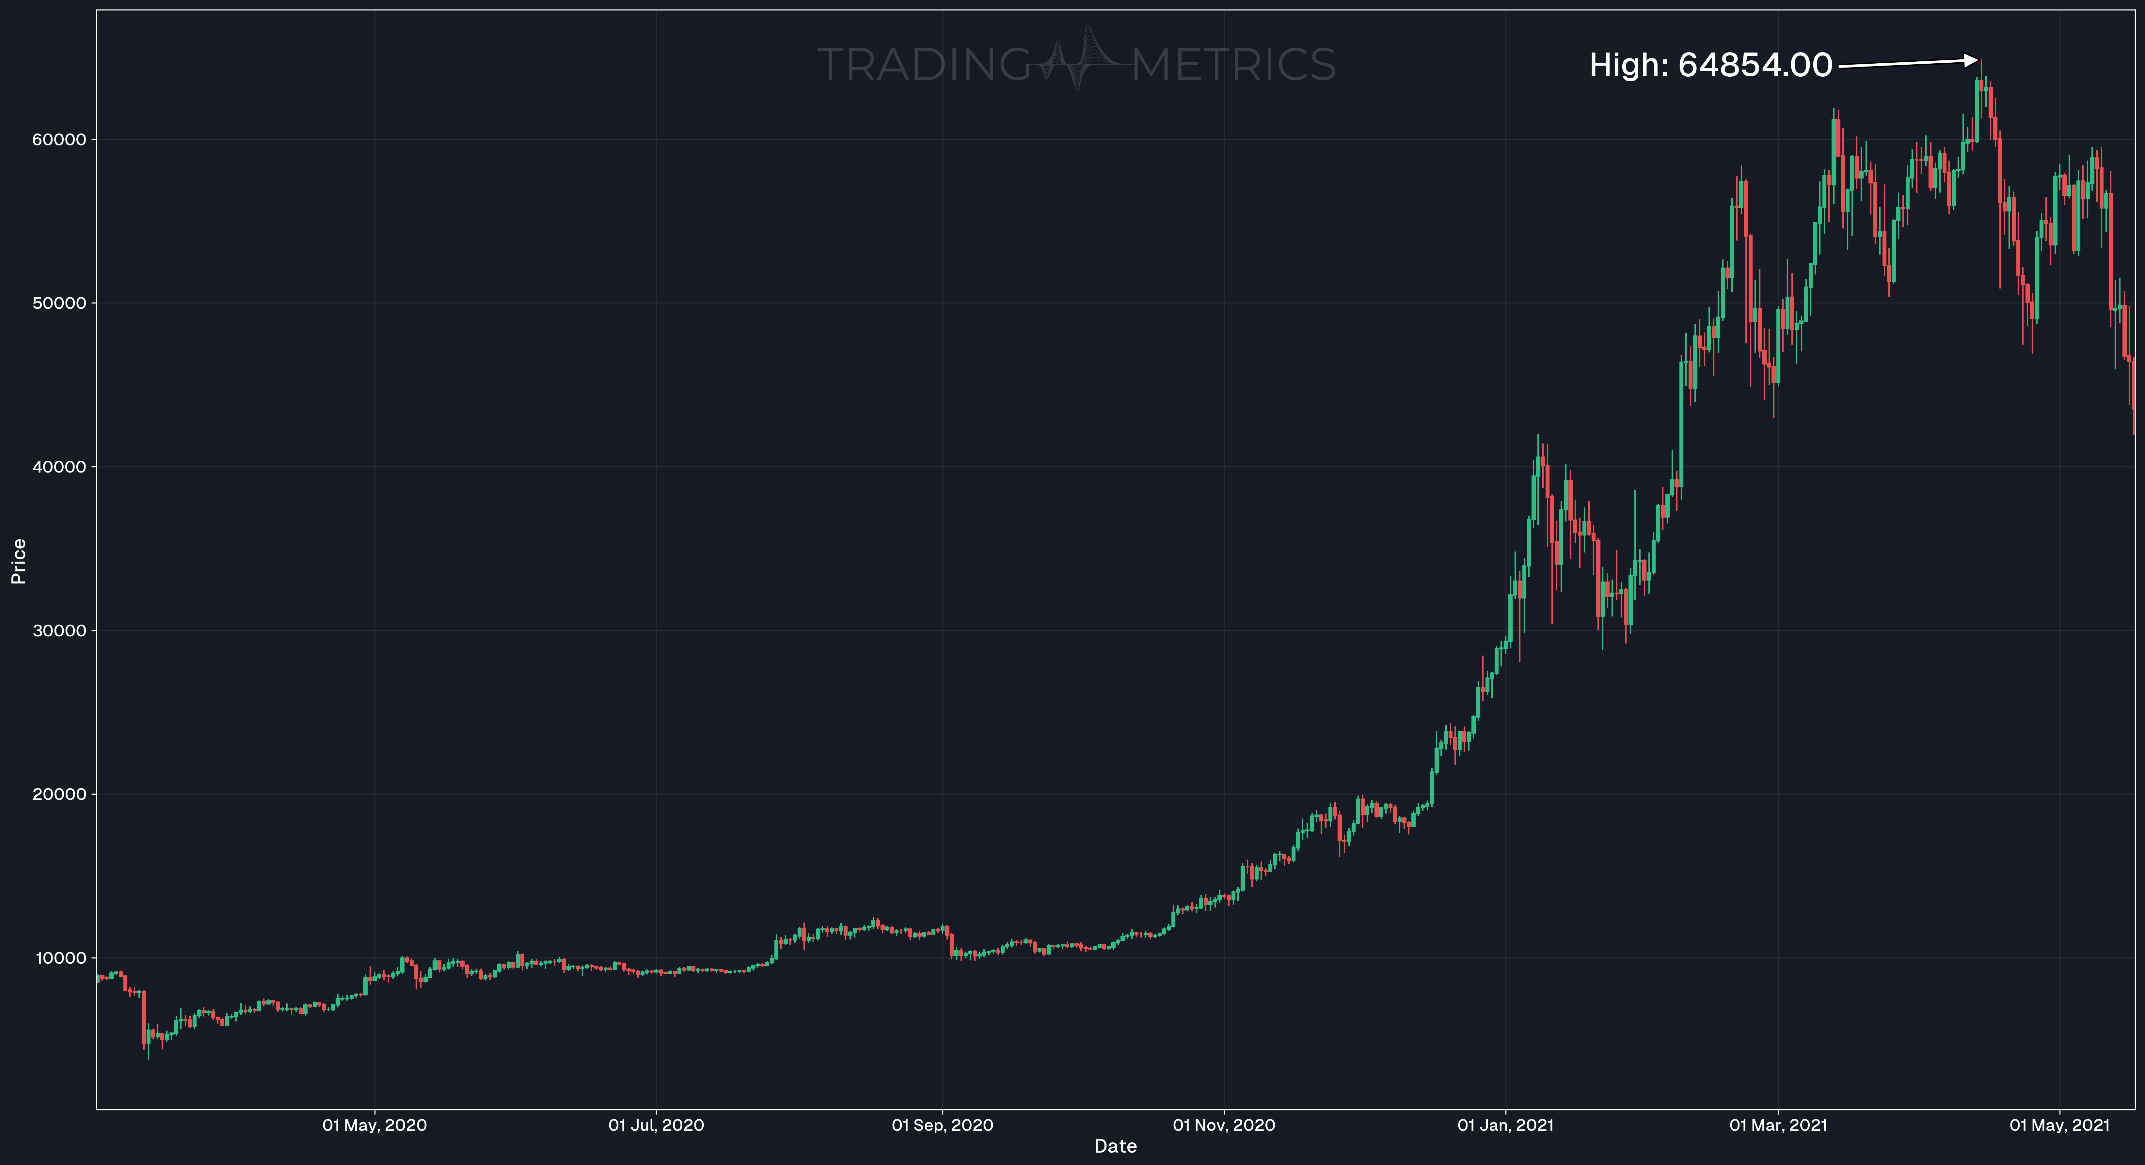
Task: Click the 60000 price axis label
Action: 59,140
